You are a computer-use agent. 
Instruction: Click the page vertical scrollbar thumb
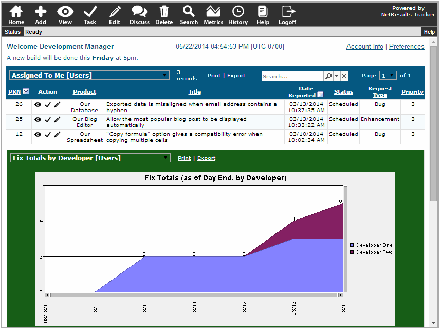[433, 123]
